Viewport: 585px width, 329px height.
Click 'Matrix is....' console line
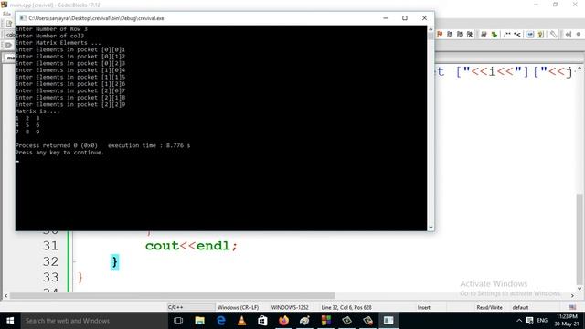coord(37,111)
